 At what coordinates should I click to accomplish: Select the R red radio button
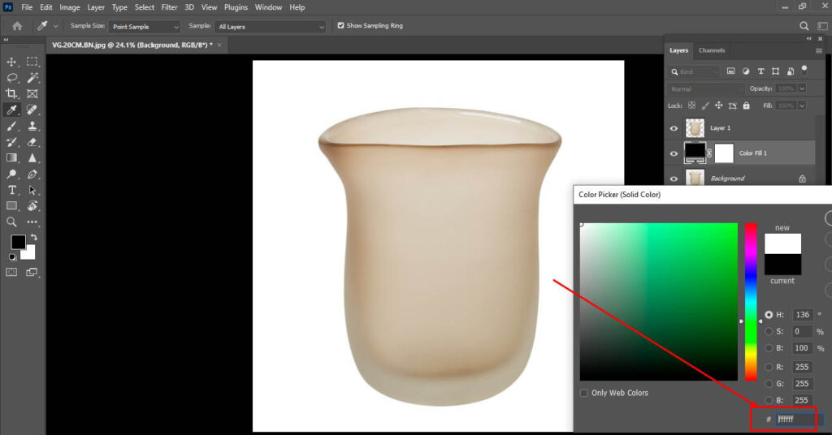click(x=769, y=367)
